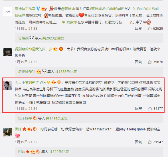Open the #蔡徐坤WaitWaitWait# hashtag topic

tap(106, 9)
